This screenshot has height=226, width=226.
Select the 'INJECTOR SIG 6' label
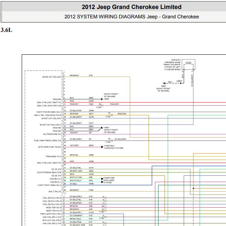tap(54, 208)
